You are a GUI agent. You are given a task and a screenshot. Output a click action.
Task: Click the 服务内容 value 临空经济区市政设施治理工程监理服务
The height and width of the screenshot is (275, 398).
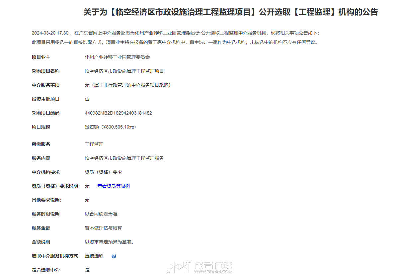[x=124, y=158]
